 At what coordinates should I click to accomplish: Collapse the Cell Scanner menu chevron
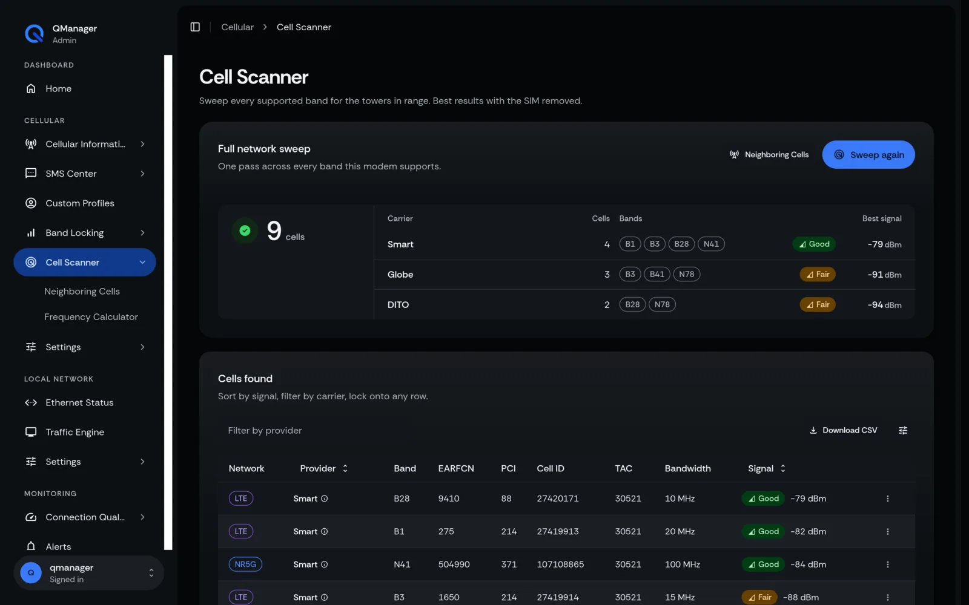[x=142, y=263]
